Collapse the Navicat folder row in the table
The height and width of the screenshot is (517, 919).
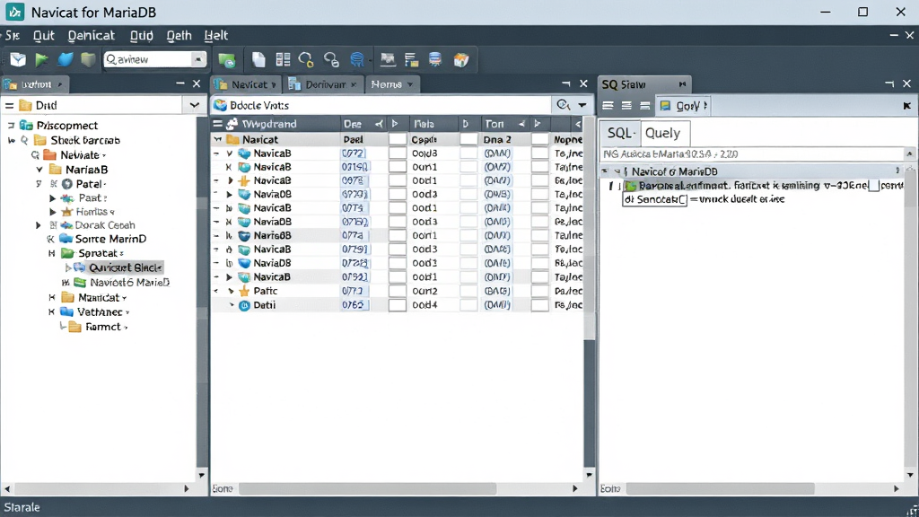[218, 139]
